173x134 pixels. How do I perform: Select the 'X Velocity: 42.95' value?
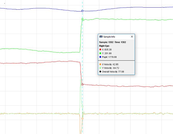tap(110, 64)
